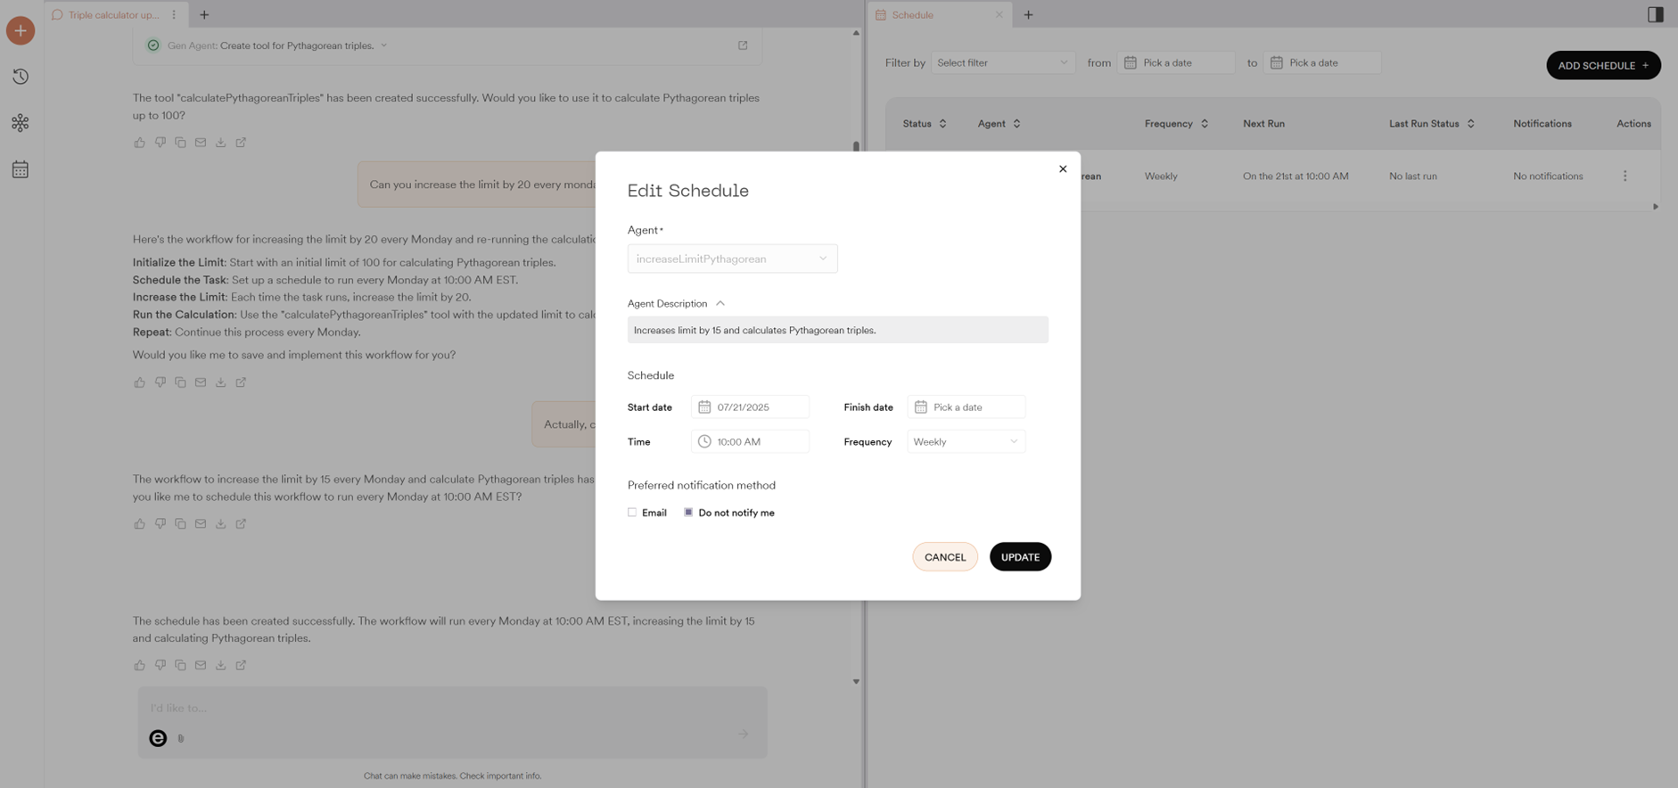Copy the save workflow question message
1678x788 pixels.
(180, 382)
